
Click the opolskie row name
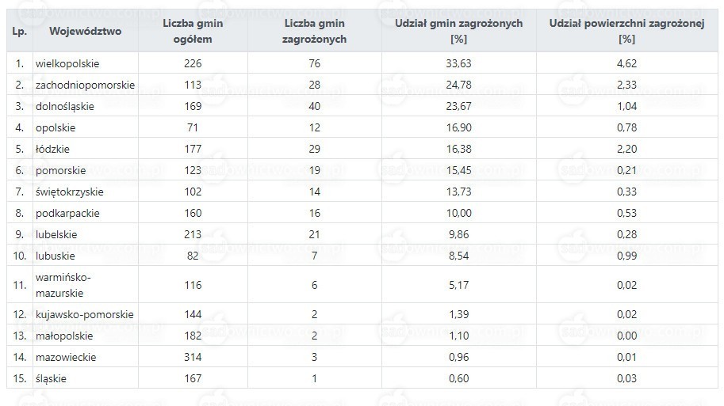tap(56, 127)
